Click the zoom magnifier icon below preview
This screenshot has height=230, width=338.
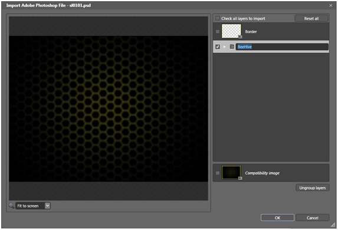click(11, 206)
